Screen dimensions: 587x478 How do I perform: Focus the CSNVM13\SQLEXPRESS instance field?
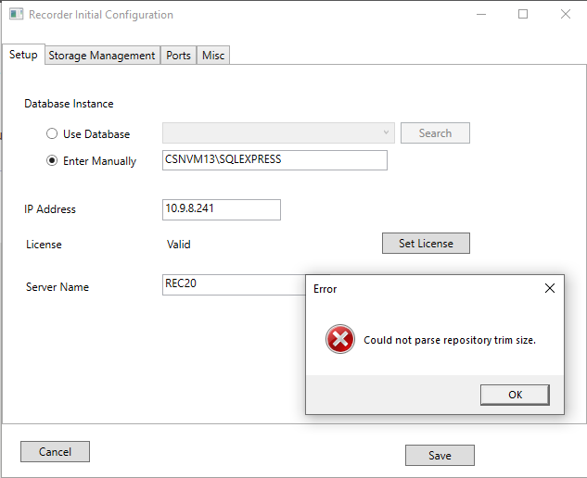coord(274,159)
